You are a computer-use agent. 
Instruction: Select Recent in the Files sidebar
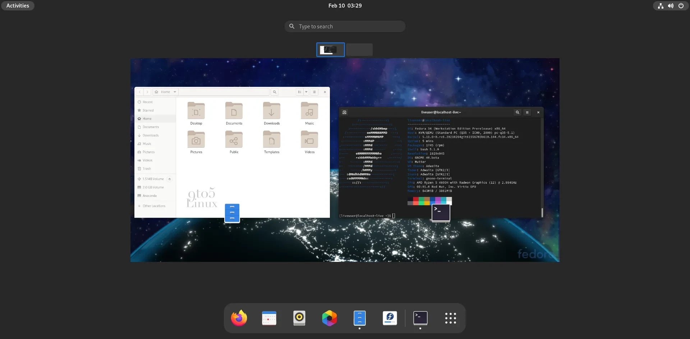point(155,102)
